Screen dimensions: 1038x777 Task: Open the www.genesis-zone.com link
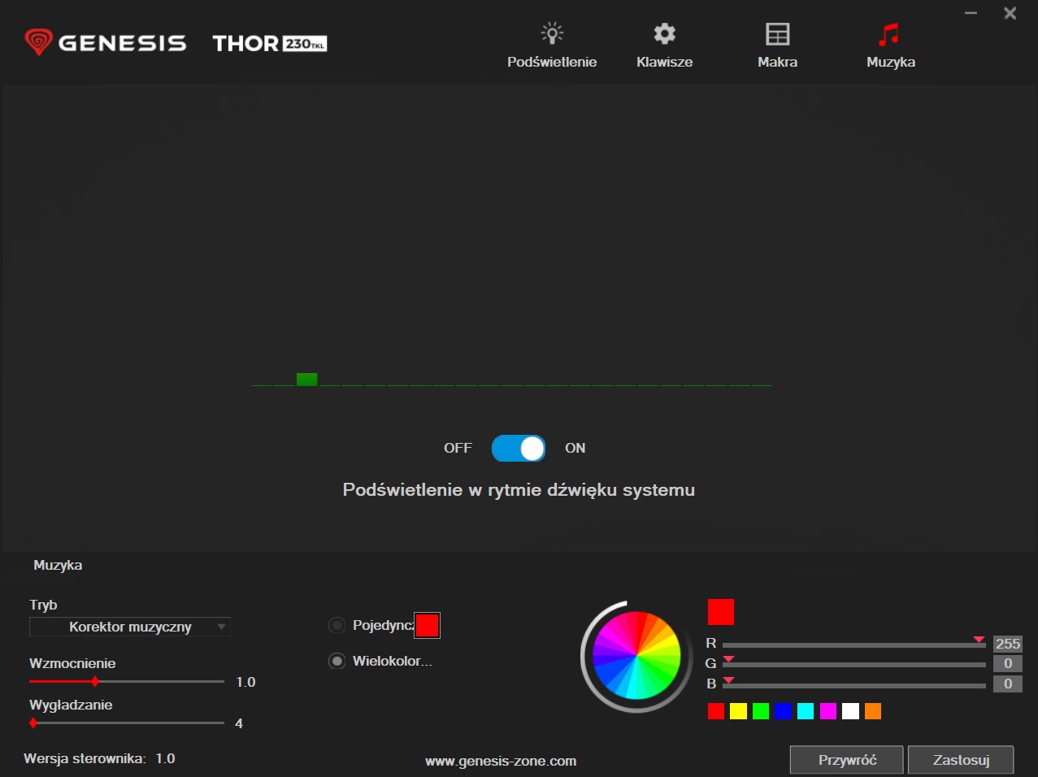(x=501, y=762)
